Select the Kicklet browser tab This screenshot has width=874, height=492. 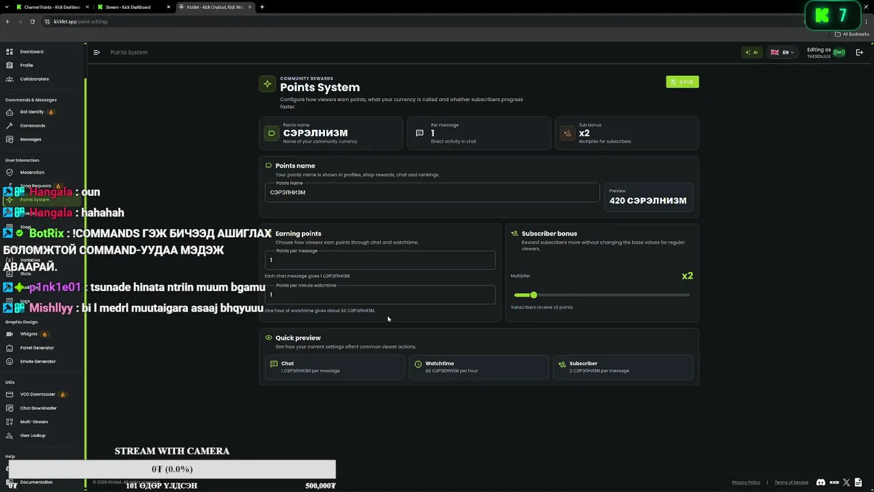(215, 7)
